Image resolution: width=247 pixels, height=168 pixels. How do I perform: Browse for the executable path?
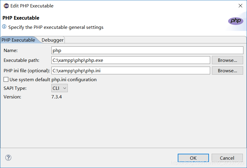[x=227, y=60]
